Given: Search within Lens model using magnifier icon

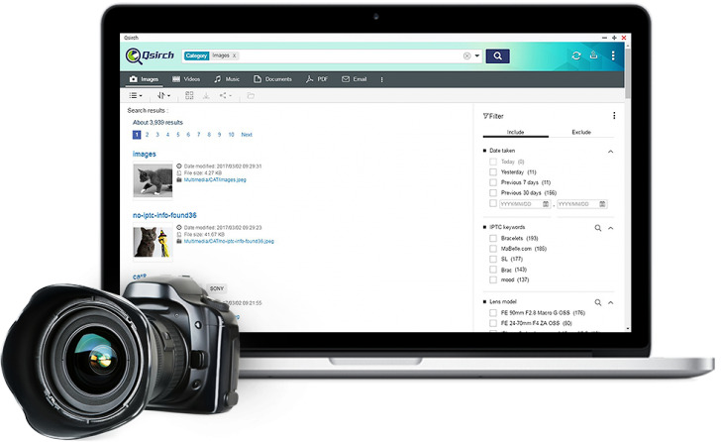Looking at the screenshot, I should click(598, 301).
